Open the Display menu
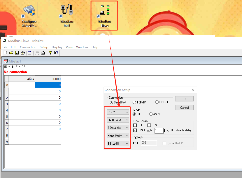 point(57,47)
